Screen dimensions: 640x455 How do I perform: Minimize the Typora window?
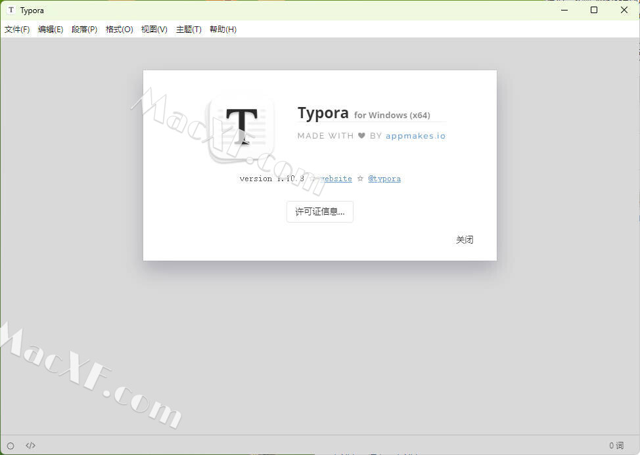click(x=564, y=10)
